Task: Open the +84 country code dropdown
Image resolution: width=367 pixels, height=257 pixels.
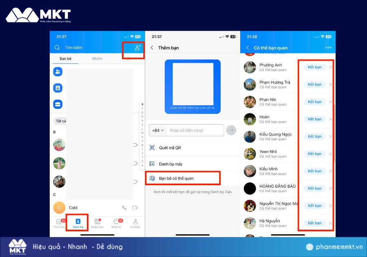Action: (158, 131)
